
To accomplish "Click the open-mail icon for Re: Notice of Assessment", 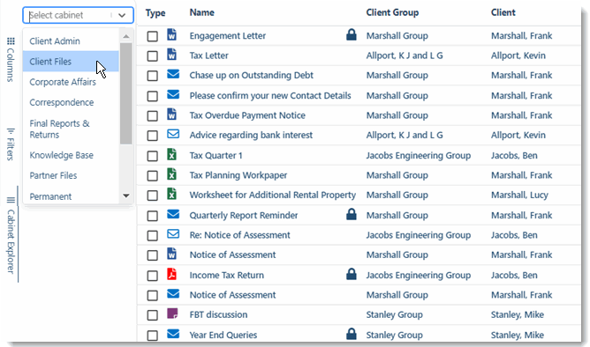I will coord(173,234).
